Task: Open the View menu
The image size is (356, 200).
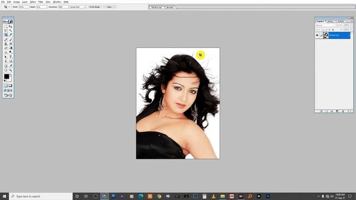Action: (x=48, y=2)
